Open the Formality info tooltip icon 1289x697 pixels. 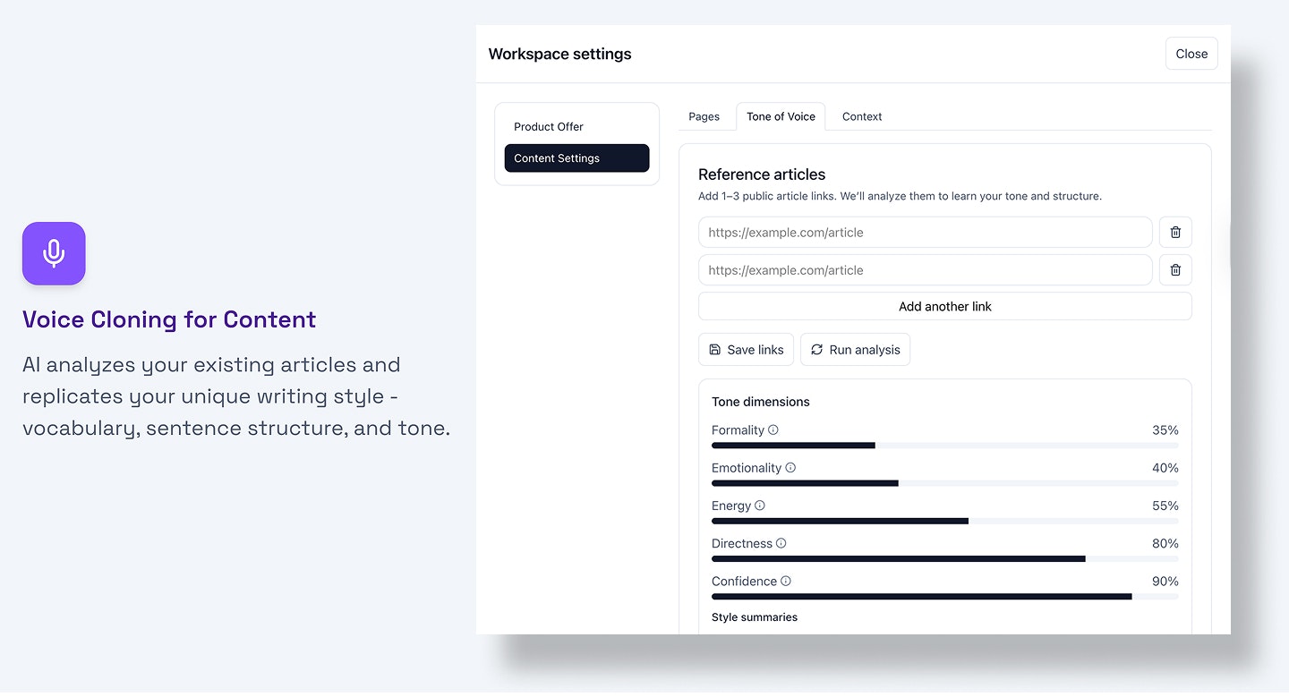773,429
